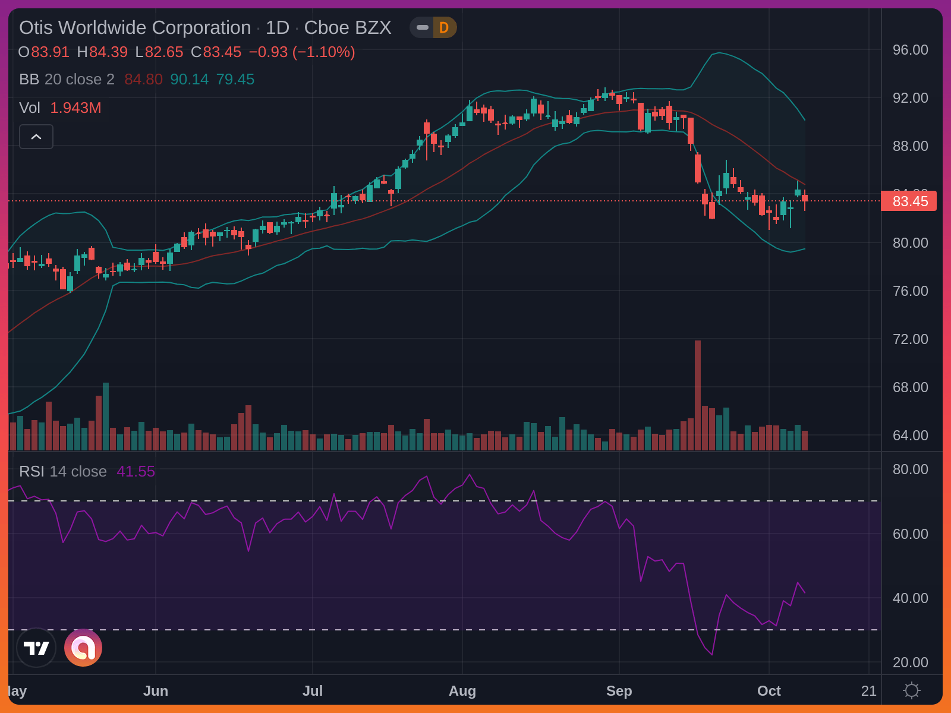This screenshot has width=951, height=713.
Task: Click the RSI scale 40.00 label
Action: pyautogui.click(x=910, y=598)
